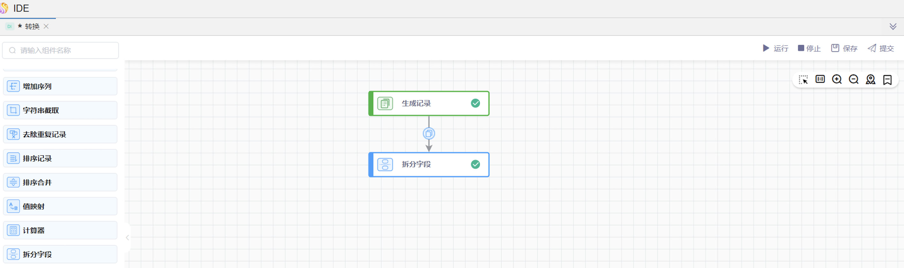Image resolution: width=904 pixels, height=268 pixels.
Task: Click the green checkmark on 生成记录 node
Action: pyautogui.click(x=475, y=103)
